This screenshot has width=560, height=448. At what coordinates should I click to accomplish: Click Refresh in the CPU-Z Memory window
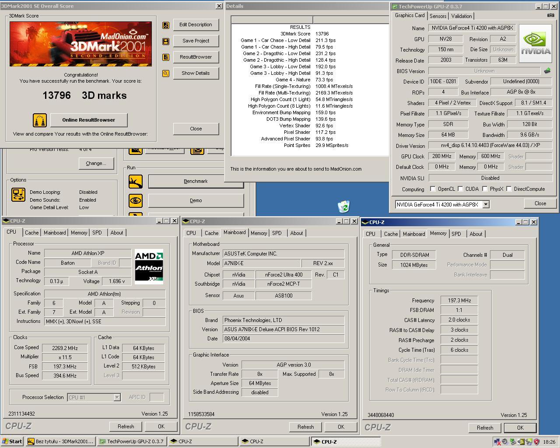coord(484,428)
